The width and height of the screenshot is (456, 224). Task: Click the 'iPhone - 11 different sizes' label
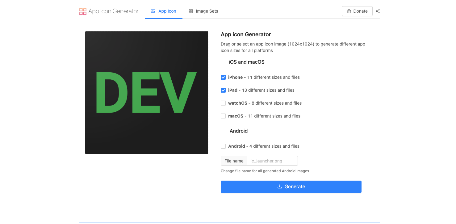[x=264, y=77]
